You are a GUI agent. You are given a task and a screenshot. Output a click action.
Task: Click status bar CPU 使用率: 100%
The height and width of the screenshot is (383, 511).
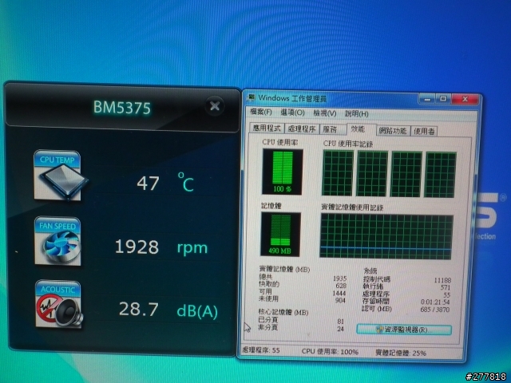tap(330, 351)
